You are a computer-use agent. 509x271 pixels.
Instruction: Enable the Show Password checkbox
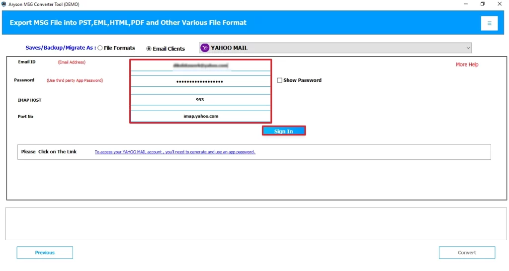point(279,80)
